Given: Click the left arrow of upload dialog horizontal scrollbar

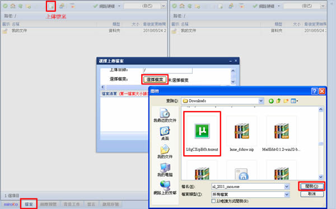Looking at the screenshot, I should coord(102,87).
